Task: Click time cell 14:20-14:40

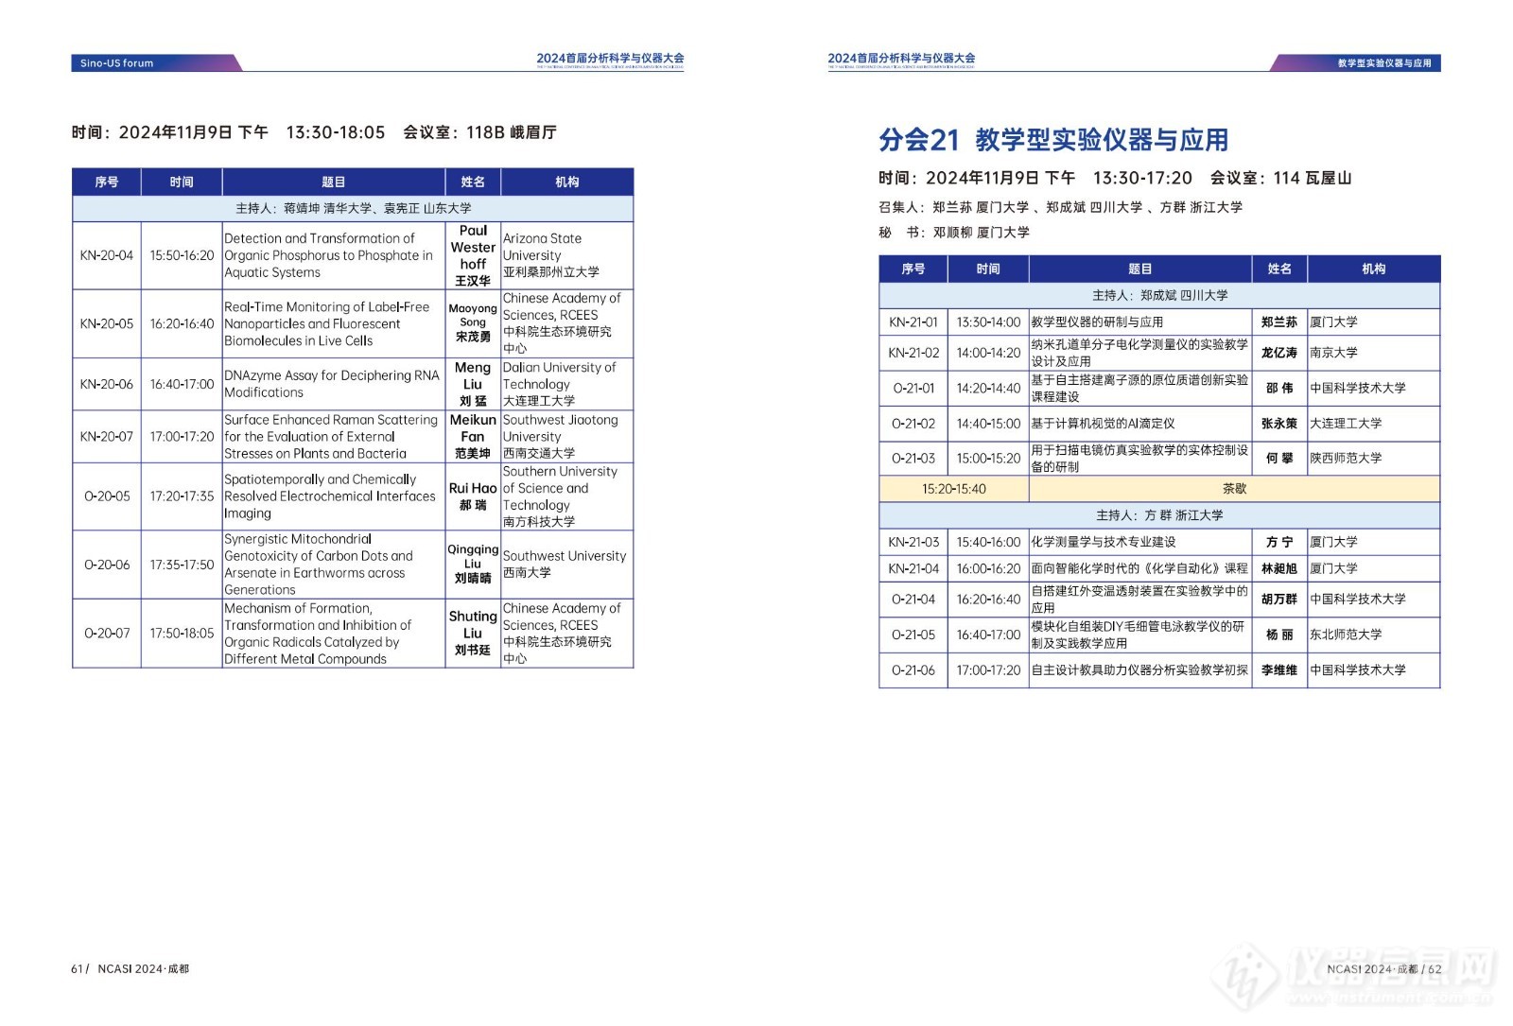Action: (988, 388)
